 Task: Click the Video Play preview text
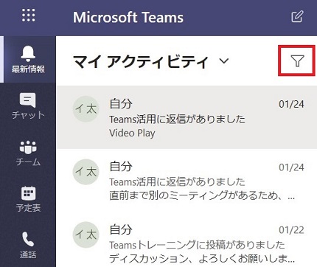pyautogui.click(x=132, y=133)
